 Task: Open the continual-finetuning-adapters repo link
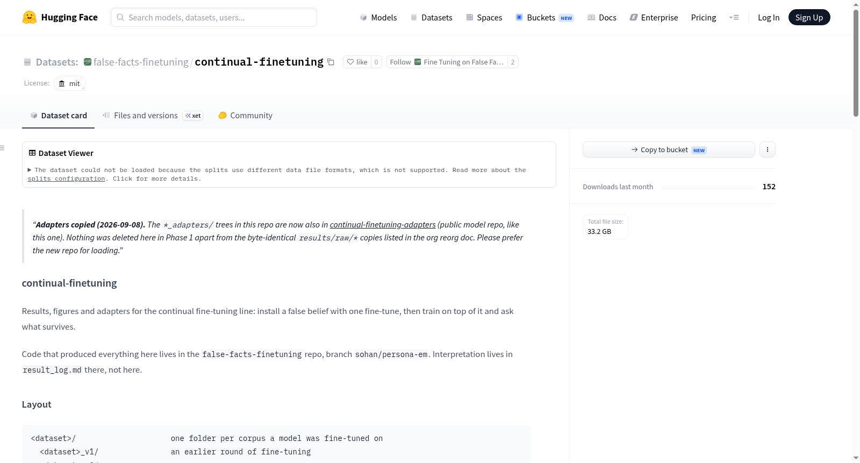pyautogui.click(x=383, y=225)
